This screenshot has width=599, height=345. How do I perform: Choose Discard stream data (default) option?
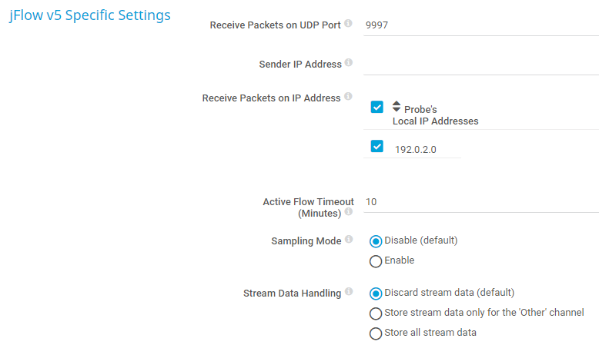point(376,293)
